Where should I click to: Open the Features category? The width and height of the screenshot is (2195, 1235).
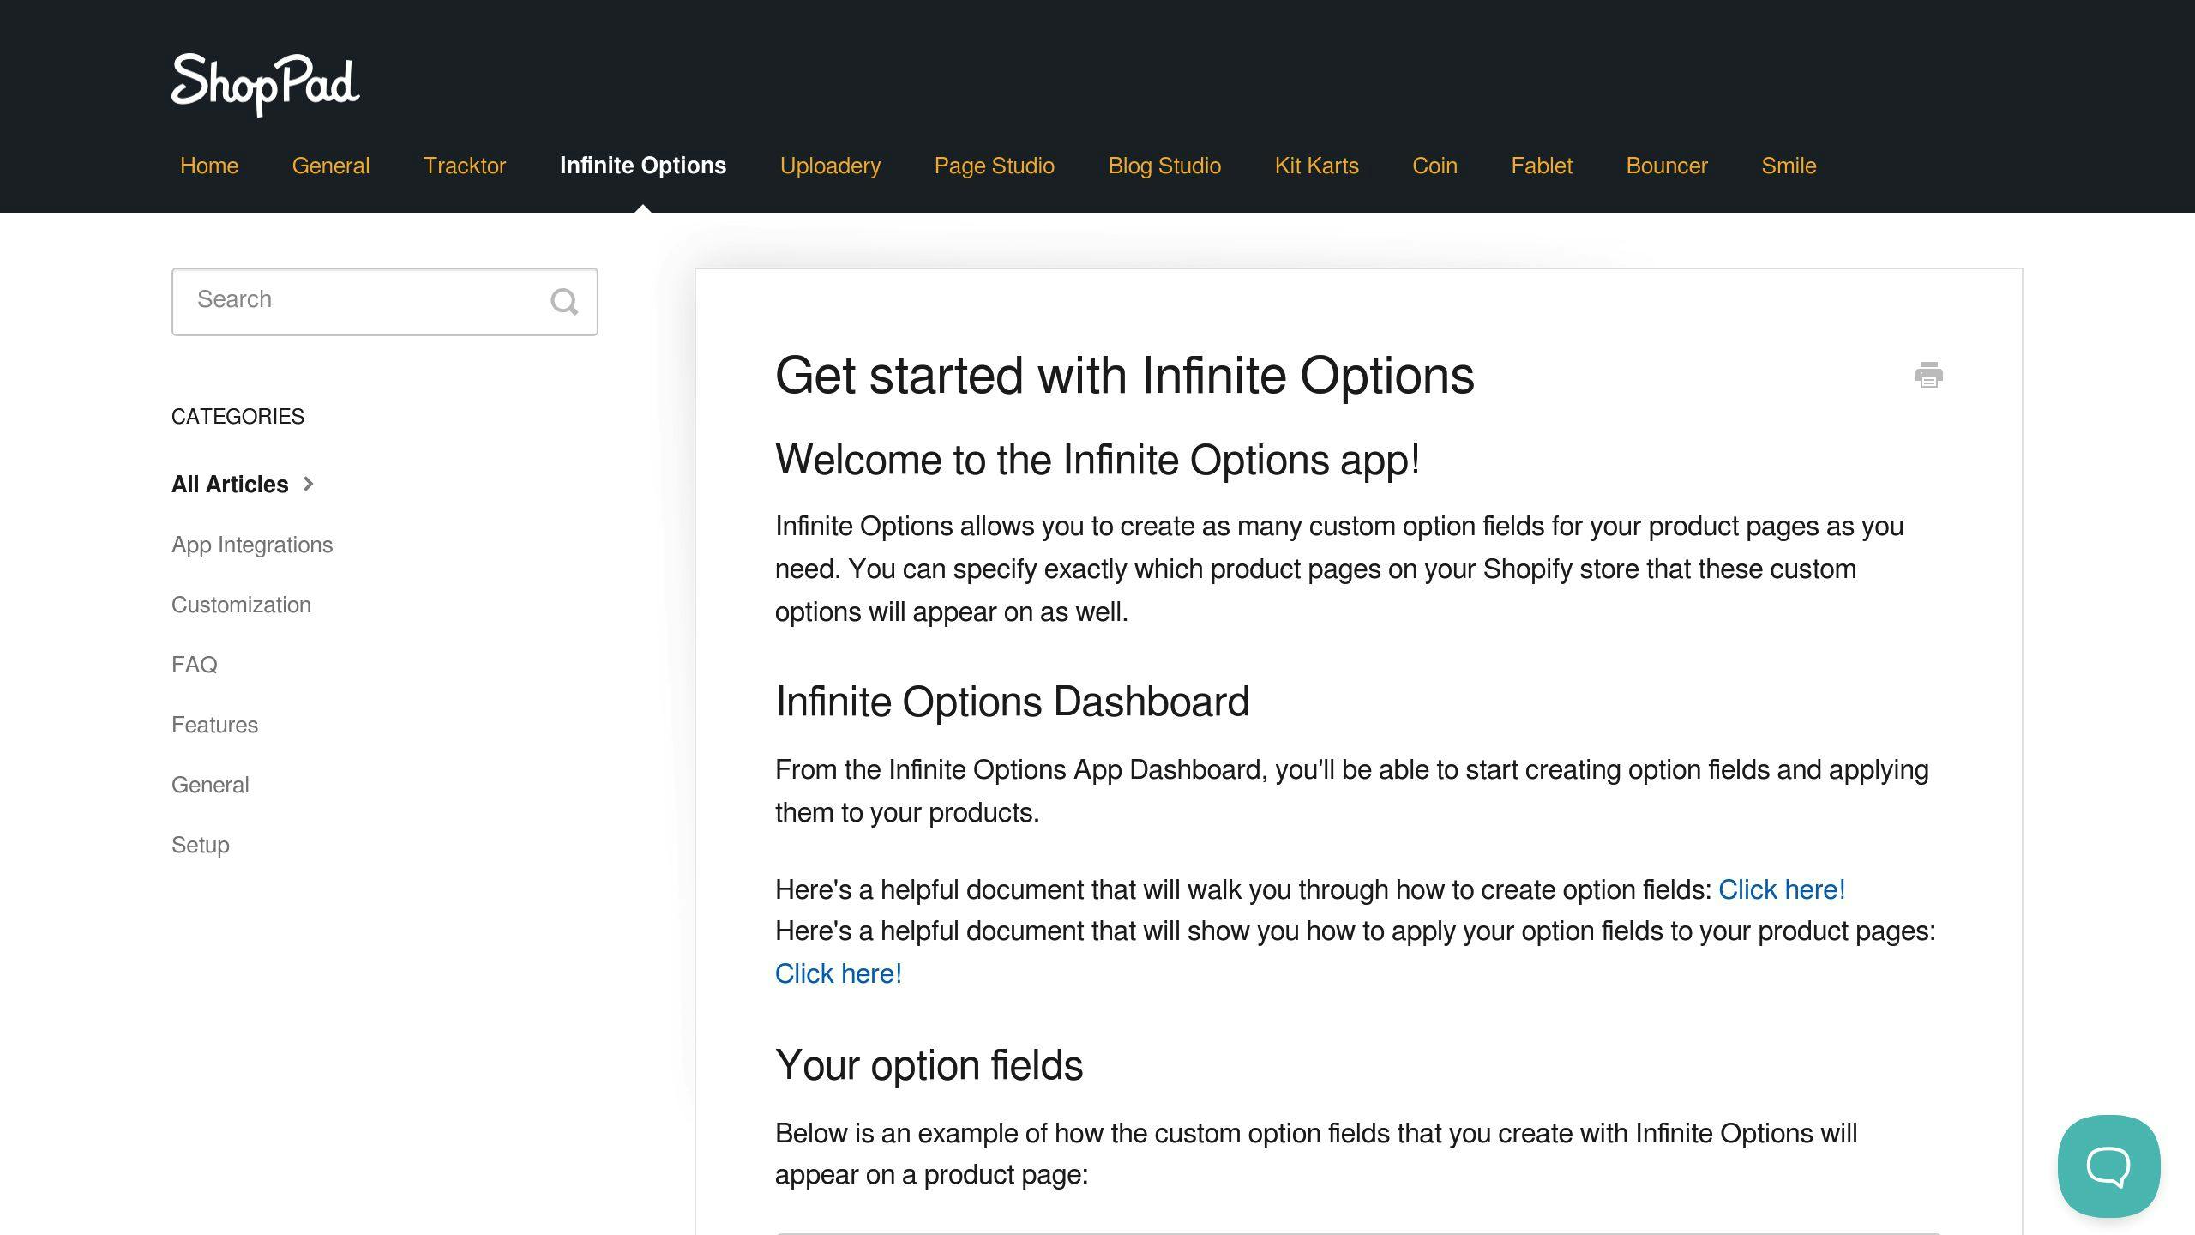pos(214,725)
